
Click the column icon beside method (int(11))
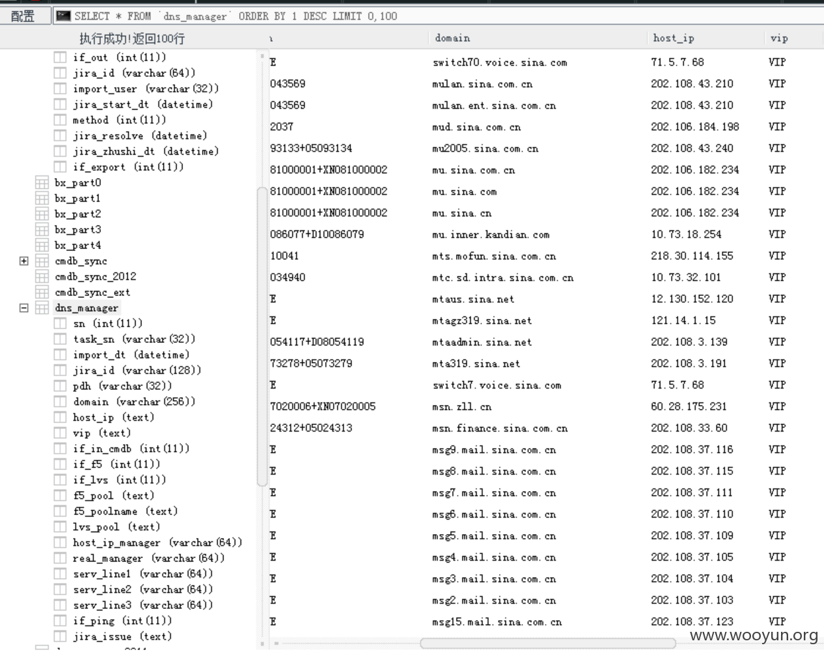point(60,120)
